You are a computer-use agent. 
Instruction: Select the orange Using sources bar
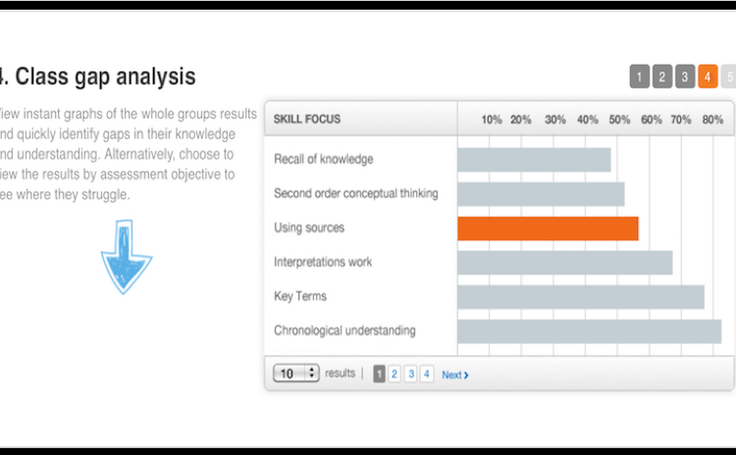pos(548,228)
